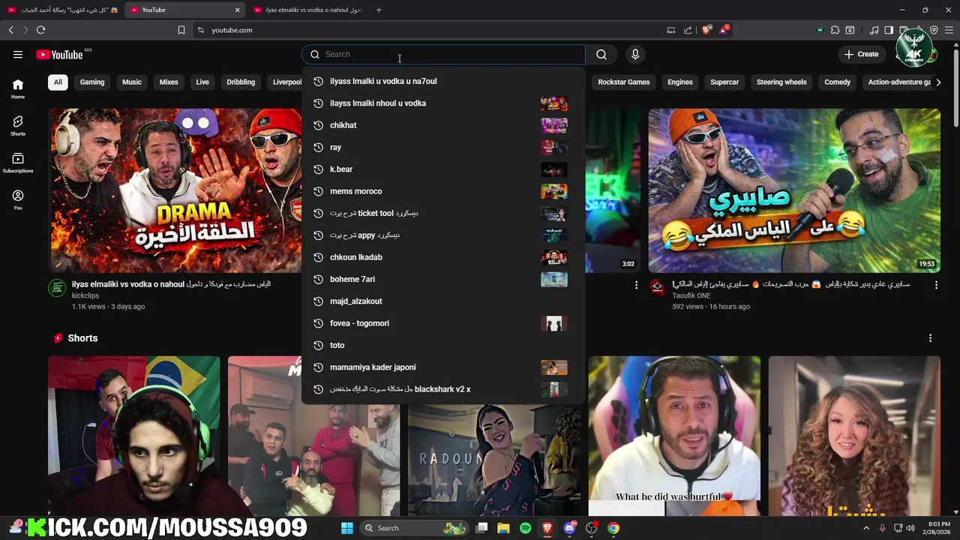Select the Steering wheels chip
960x540 pixels.
click(781, 82)
